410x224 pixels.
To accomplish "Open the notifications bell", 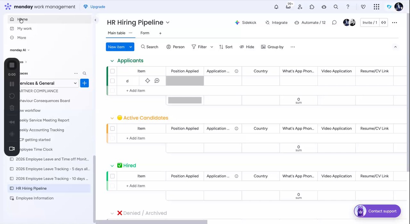I will click(x=276, y=7).
